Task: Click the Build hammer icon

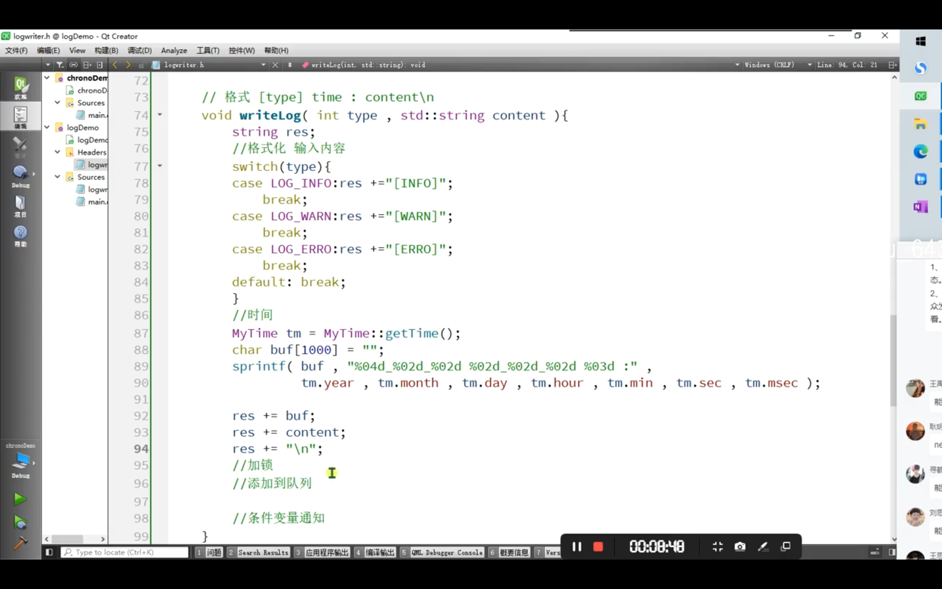Action: click(20, 543)
